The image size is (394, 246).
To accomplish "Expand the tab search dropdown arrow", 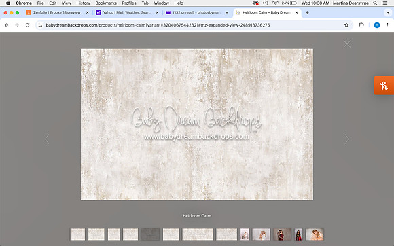I will tap(388, 12).
